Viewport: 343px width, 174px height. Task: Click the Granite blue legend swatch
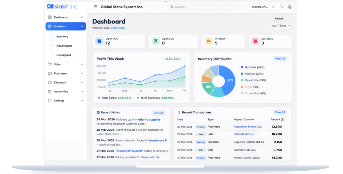(x=242, y=67)
